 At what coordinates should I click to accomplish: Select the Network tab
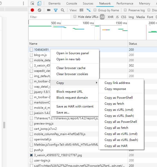tap(105, 4)
